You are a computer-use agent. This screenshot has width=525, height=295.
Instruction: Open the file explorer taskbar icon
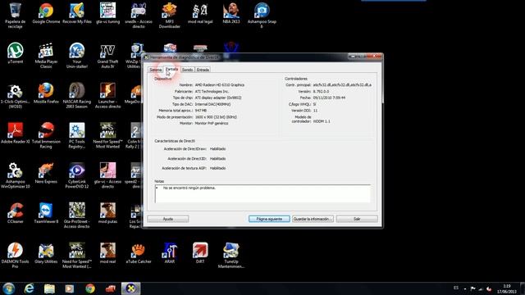click(49, 288)
